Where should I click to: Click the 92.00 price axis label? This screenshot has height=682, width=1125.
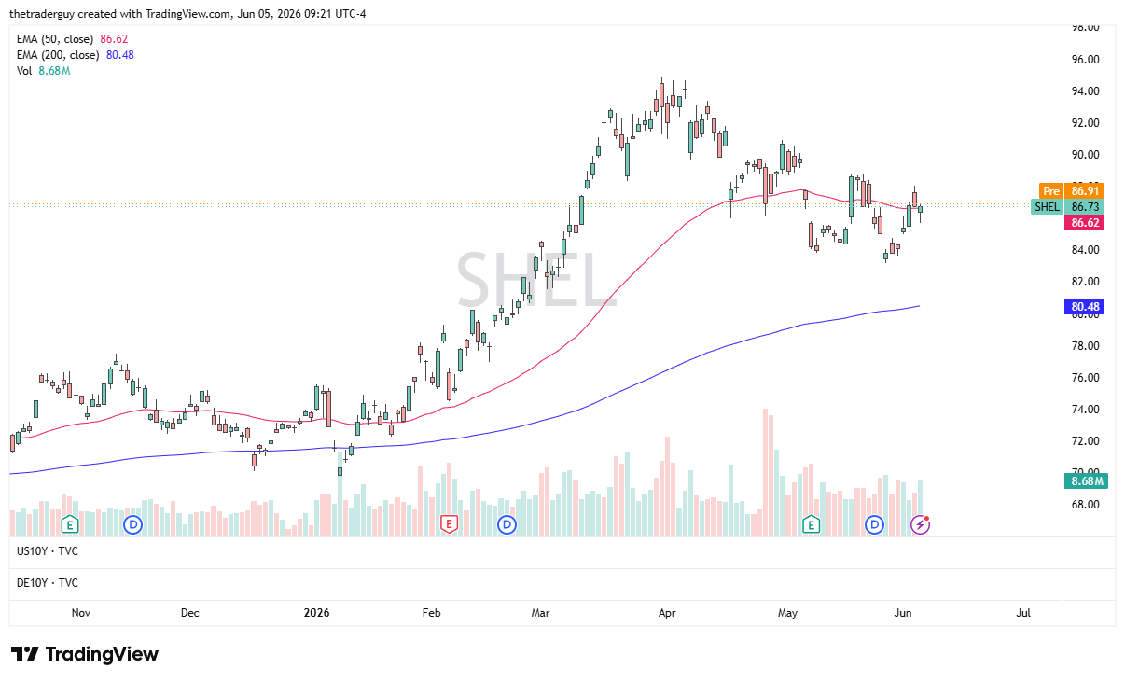(x=1085, y=123)
